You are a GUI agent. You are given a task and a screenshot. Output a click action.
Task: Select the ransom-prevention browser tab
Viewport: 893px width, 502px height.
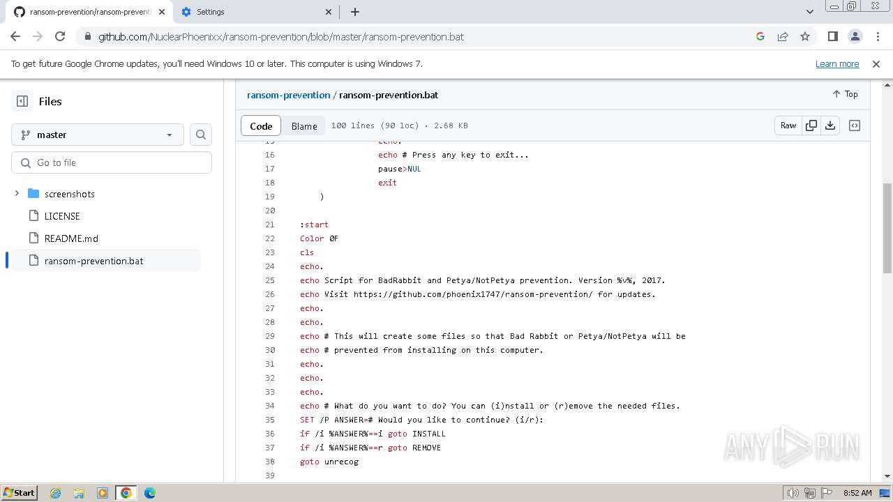pyautogui.click(x=89, y=12)
